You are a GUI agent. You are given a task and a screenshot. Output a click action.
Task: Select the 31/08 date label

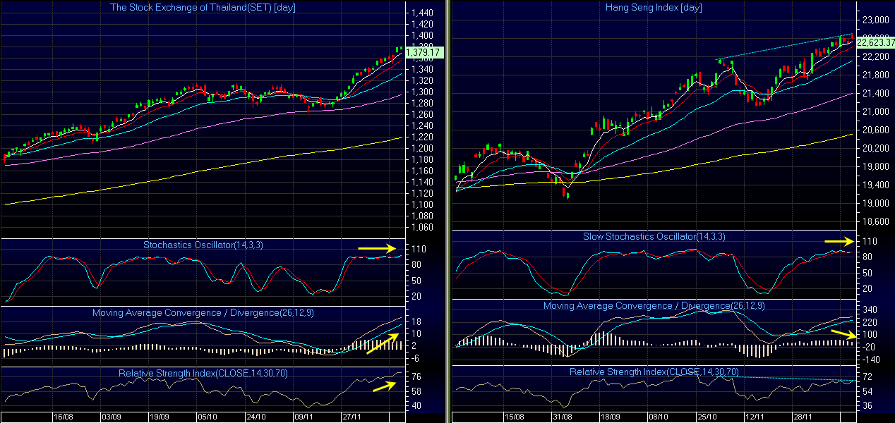point(563,417)
